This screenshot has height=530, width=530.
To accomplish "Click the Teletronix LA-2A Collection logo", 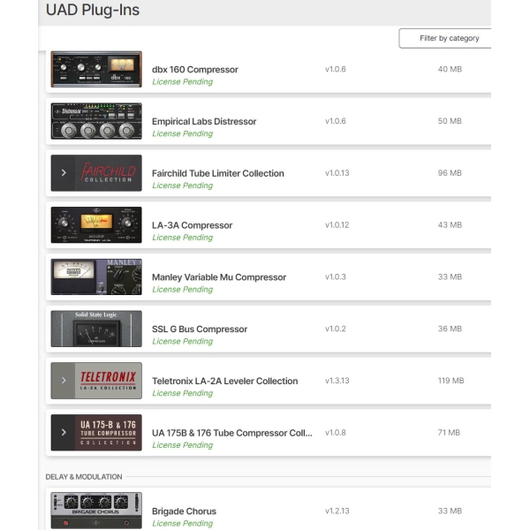I will click(x=109, y=381).
